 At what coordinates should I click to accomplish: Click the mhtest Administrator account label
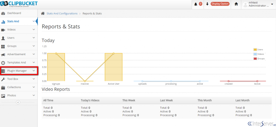pyautogui.click(x=258, y=4)
